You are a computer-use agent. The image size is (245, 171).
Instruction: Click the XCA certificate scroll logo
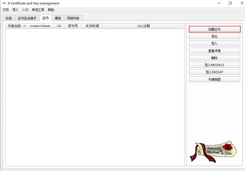[214, 152]
